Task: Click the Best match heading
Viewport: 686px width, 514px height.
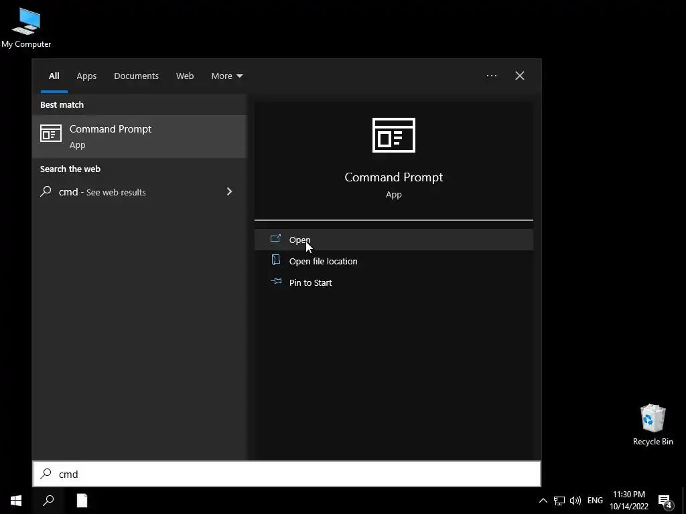Action: click(62, 105)
